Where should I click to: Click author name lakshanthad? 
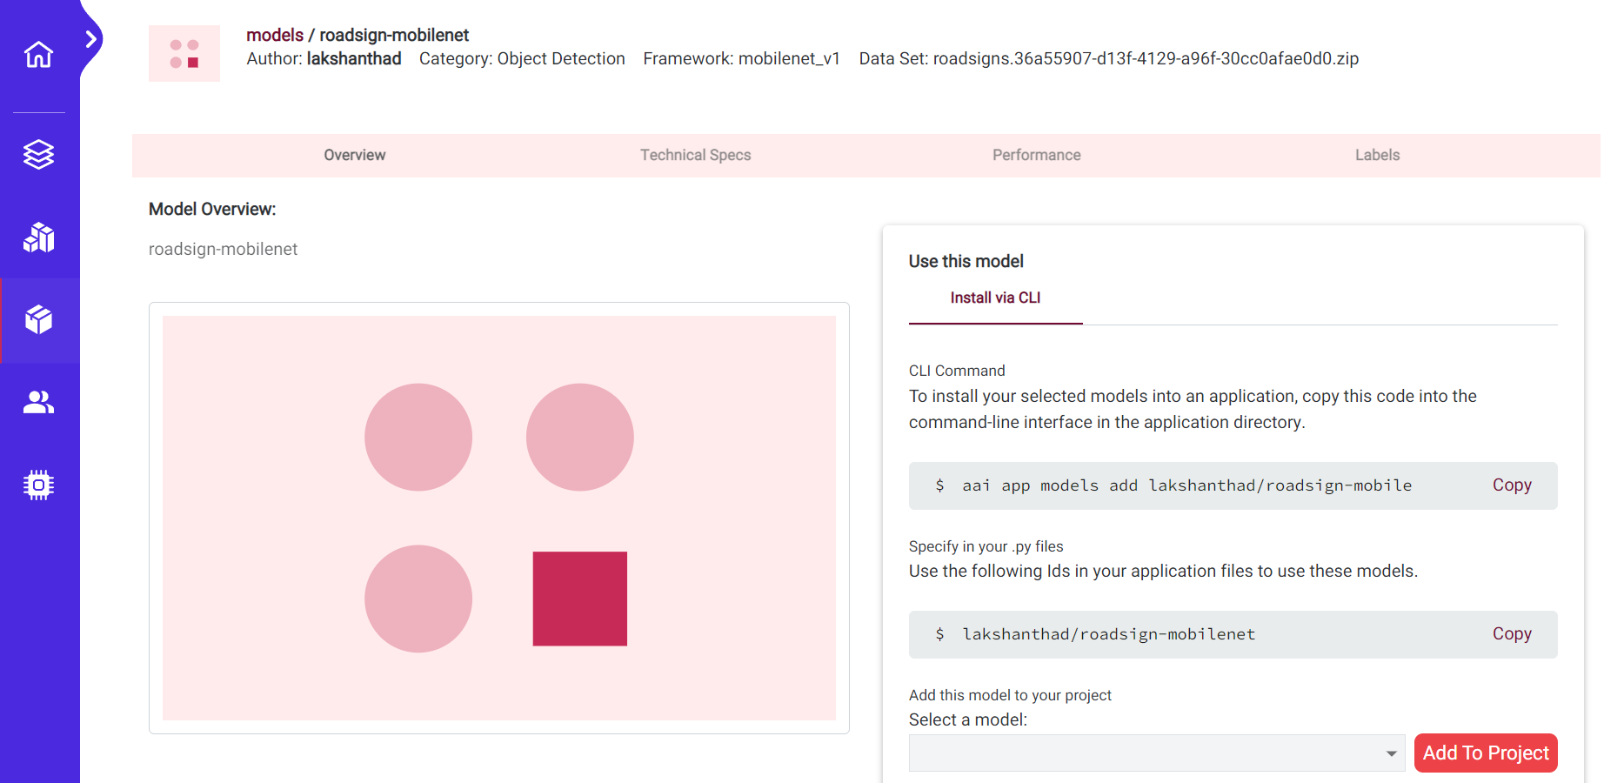[354, 58]
